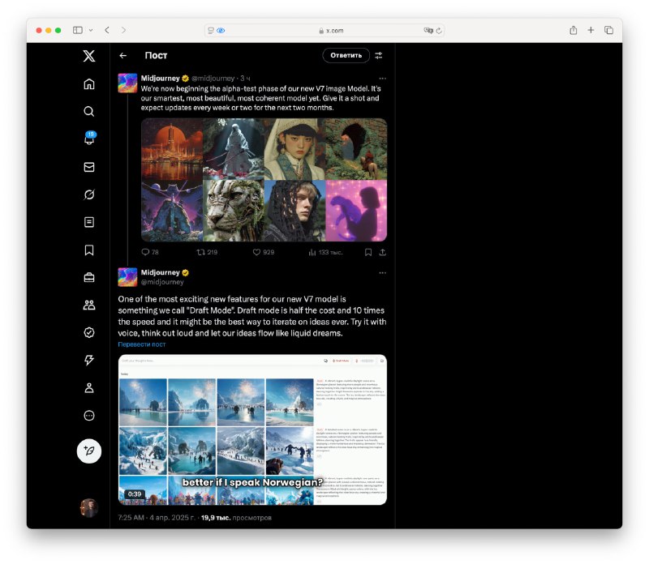Open stone tiger statue image
649x564 pixels.
coord(234,211)
